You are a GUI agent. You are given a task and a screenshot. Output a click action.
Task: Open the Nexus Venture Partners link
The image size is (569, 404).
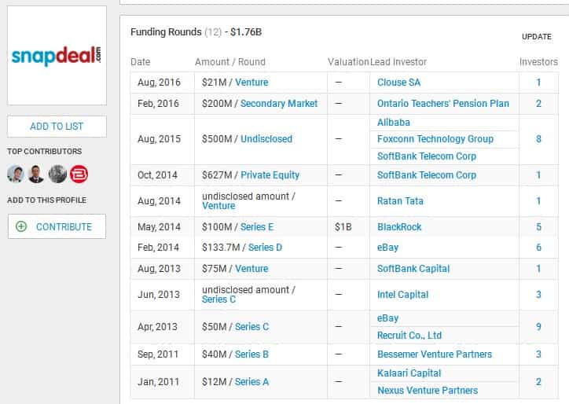click(x=428, y=391)
